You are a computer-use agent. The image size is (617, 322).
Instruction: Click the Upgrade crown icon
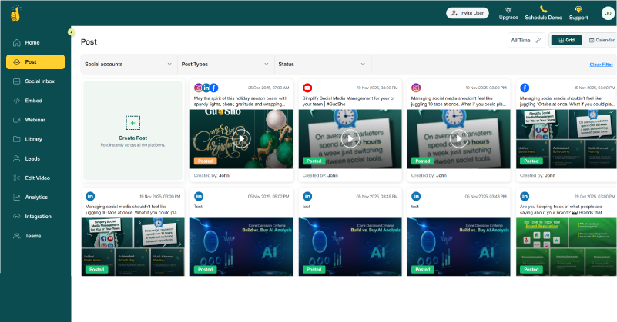(508, 9)
